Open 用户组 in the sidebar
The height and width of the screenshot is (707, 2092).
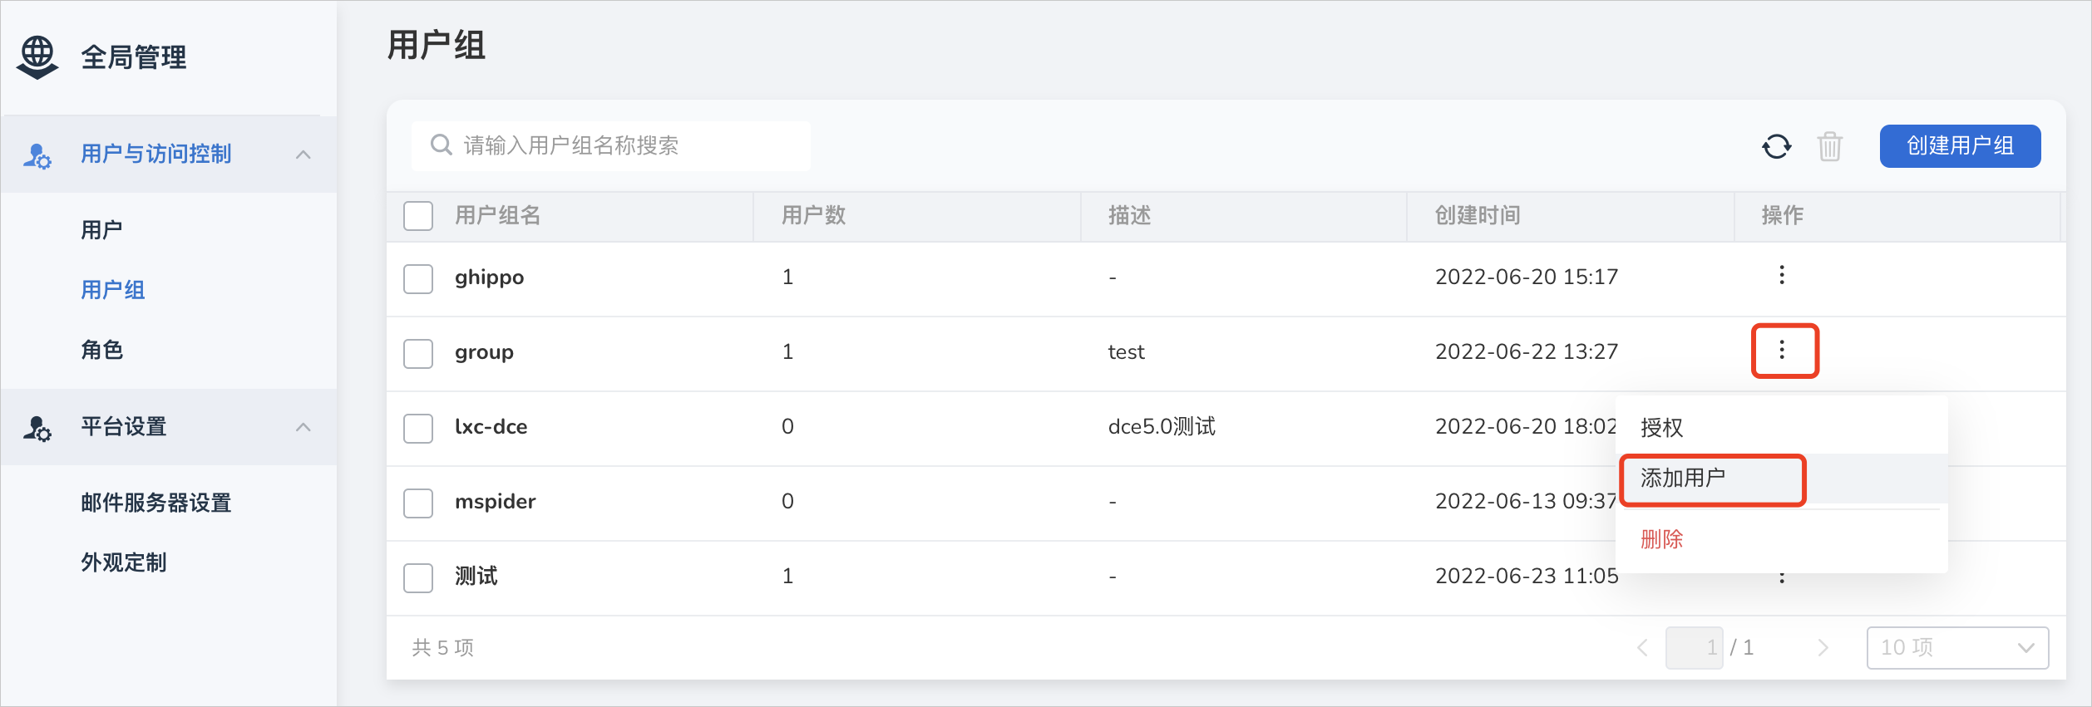tap(113, 290)
